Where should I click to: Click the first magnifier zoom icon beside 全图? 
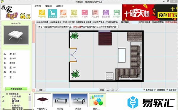click(x=108, y=90)
